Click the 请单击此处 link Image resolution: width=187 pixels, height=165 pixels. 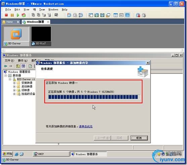(x=86, y=126)
